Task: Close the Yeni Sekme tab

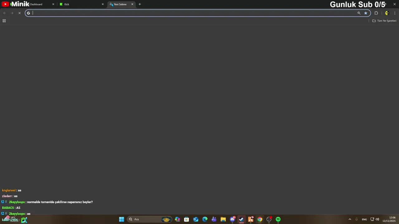Action: click(x=132, y=4)
